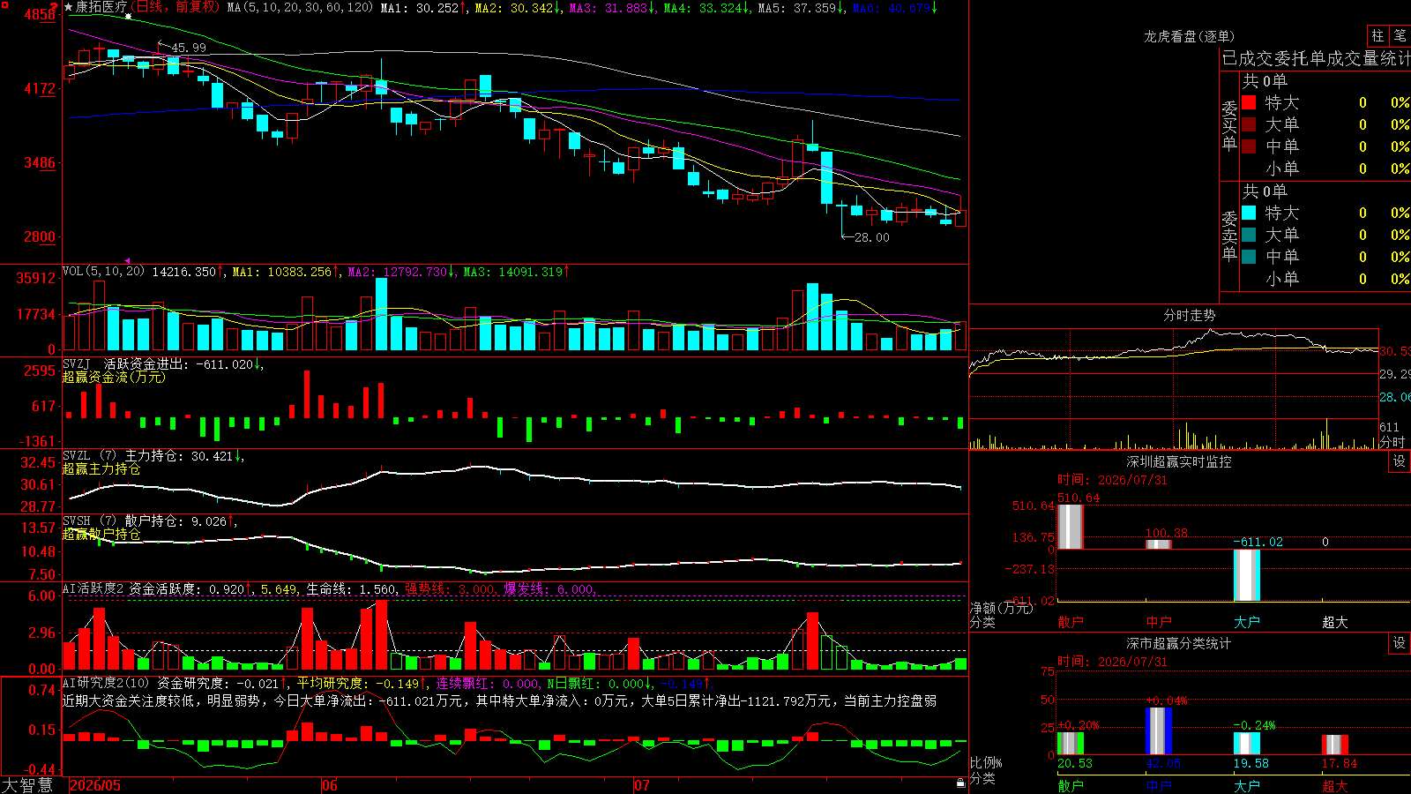Select the 07 month marker on the date axis
Viewport: 1411px width, 794px height.
pos(642,785)
